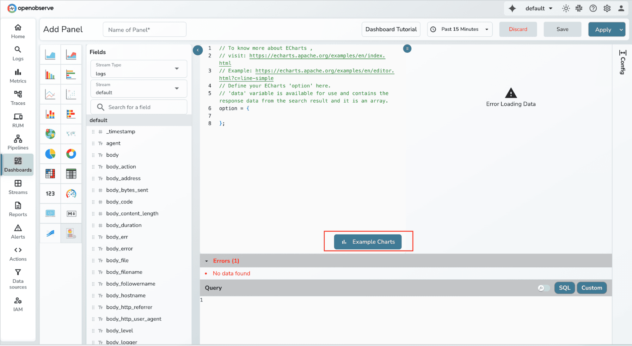The width and height of the screenshot is (632, 346).
Task: Open the Stream Type dropdown
Action: click(139, 69)
